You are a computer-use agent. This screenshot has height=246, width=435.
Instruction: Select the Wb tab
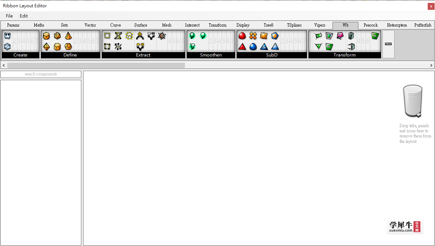345,25
